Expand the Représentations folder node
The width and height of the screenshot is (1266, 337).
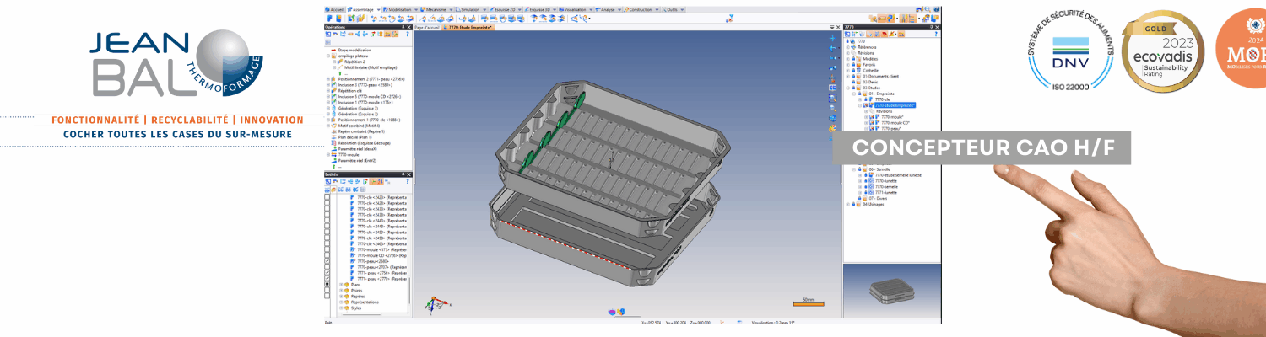coord(341,302)
